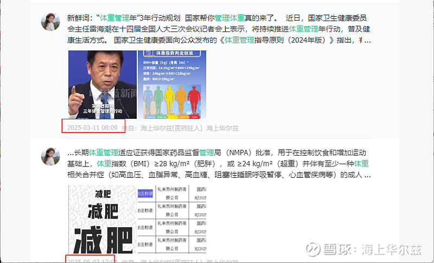The image size is (434, 263).
Task: Open author name 海上华尔兹 after the source link
Action: [x=222, y=128]
